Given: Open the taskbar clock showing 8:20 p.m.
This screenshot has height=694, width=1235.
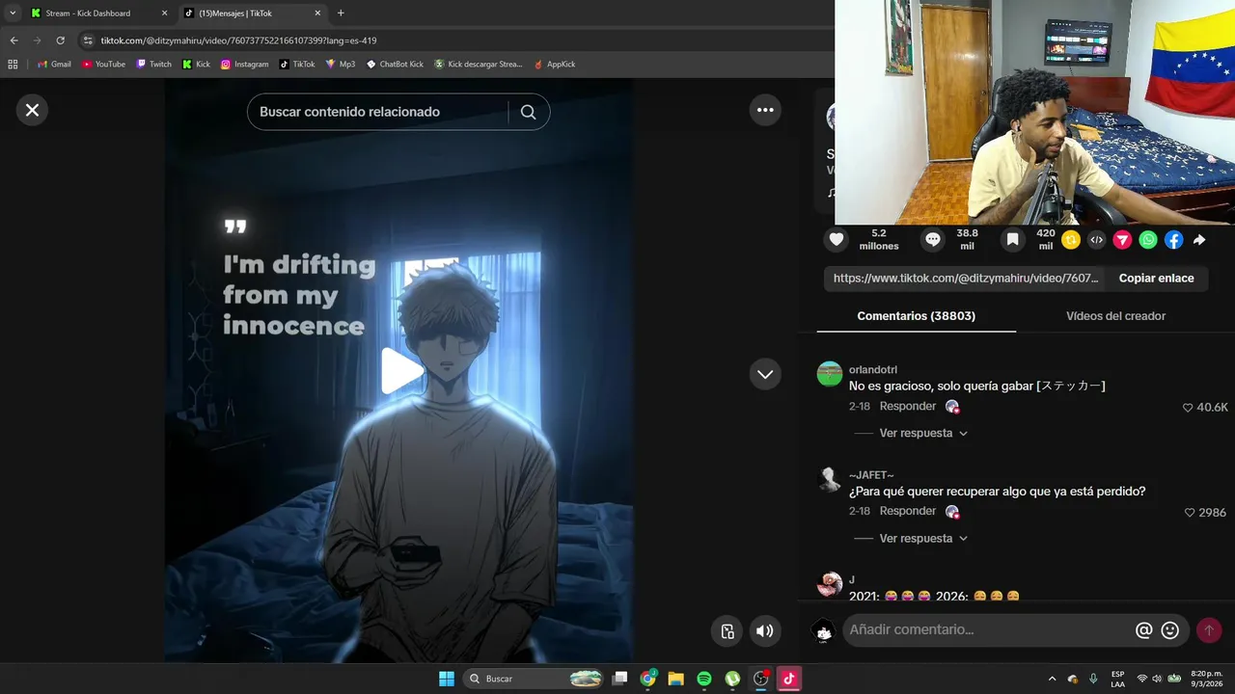Looking at the screenshot, I should click(x=1205, y=679).
